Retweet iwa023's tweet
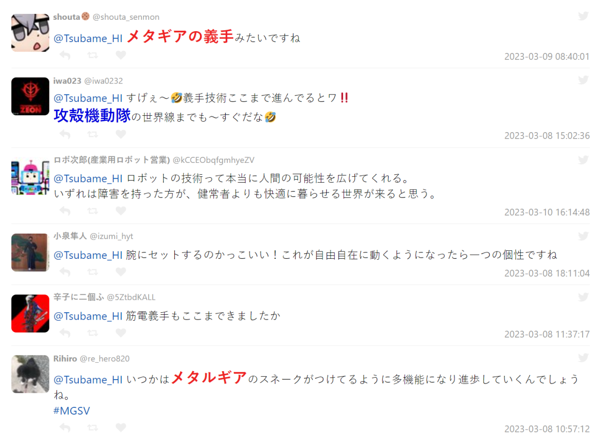The image size is (594, 436). pos(93,134)
